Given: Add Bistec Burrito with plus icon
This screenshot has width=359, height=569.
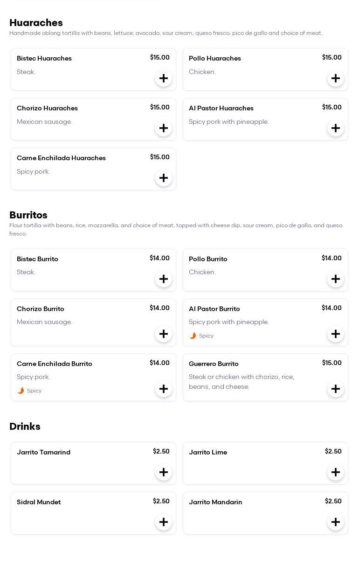Looking at the screenshot, I should [x=164, y=279].
